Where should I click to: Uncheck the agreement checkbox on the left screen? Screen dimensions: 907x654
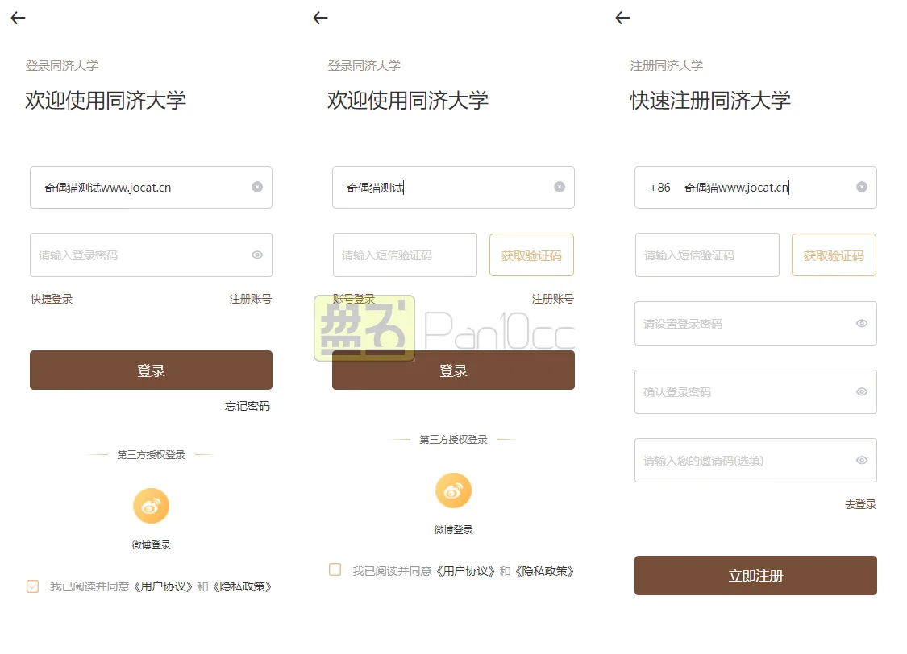point(32,586)
